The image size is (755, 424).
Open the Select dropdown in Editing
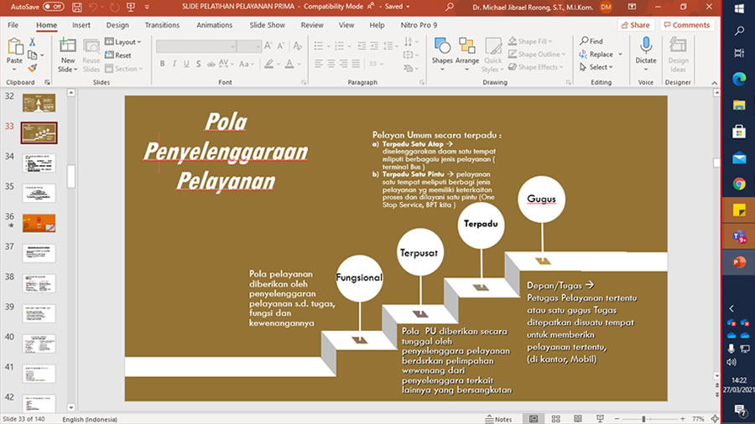click(x=599, y=67)
